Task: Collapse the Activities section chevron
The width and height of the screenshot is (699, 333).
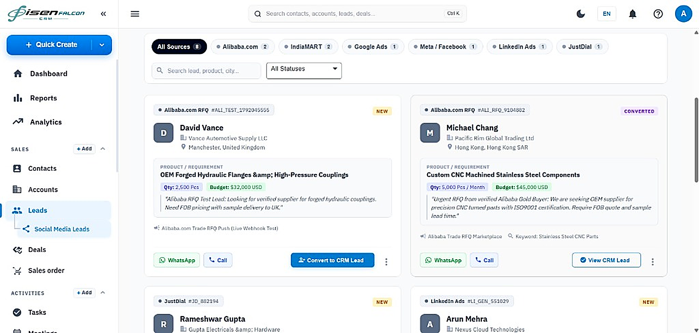Action: pyautogui.click(x=103, y=293)
